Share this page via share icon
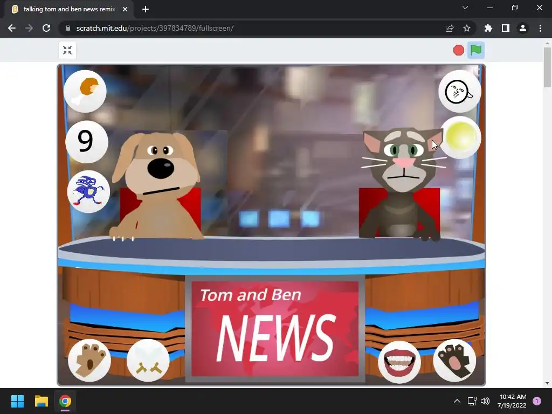Screen dimensions: 552x414 pyautogui.click(x=450, y=28)
